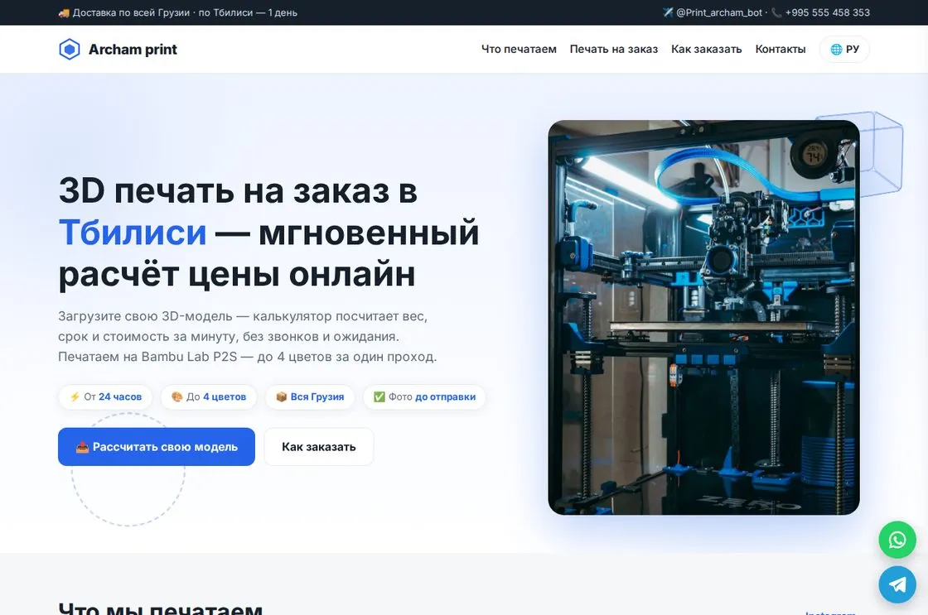Click the Archam print hexagon logo icon
Screen dimensions: 928x615
70,49
